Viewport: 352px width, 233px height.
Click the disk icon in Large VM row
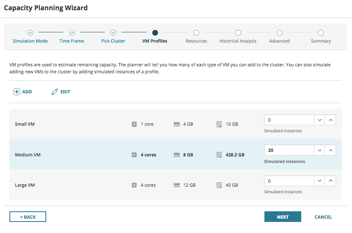point(219,185)
